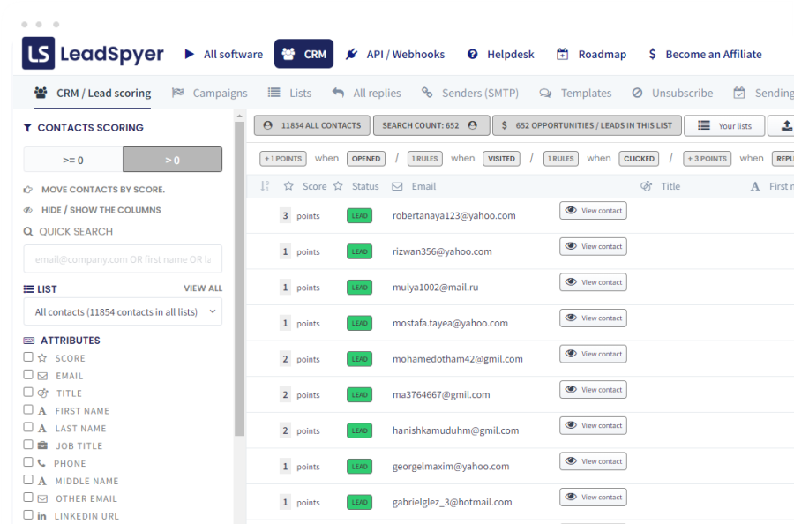794x524 pixels.
Task: Click the ban icon beside Unsubscribe
Action: click(637, 93)
